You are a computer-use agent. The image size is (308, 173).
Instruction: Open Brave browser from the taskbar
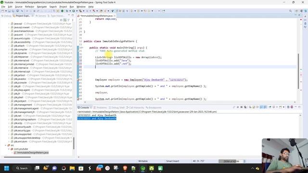pyautogui.click(x=125, y=168)
